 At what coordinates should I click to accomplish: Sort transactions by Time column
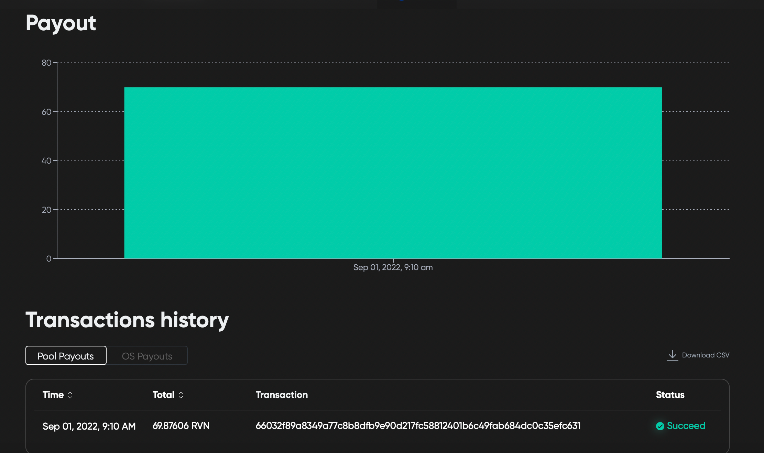57,395
